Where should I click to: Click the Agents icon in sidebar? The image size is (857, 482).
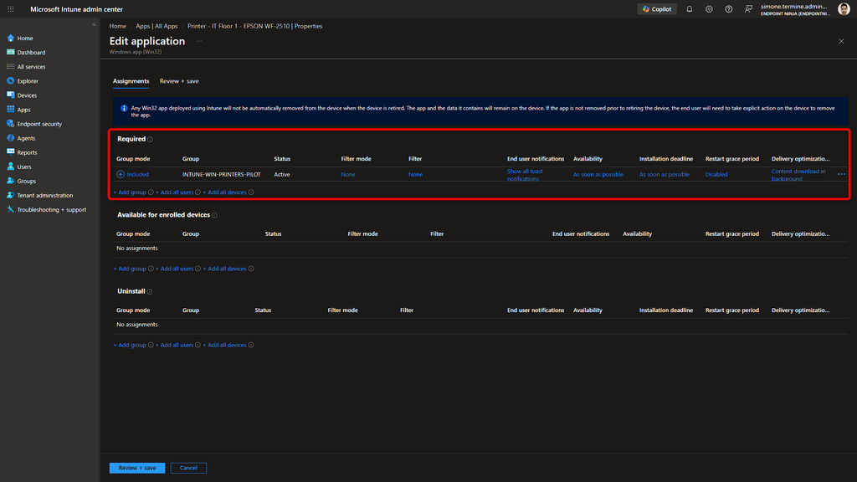click(10, 138)
